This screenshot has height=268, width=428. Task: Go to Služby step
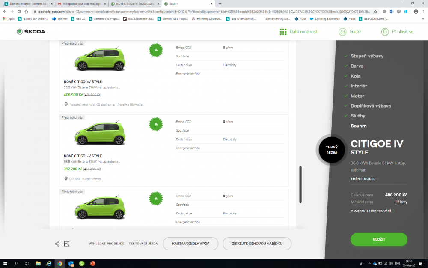click(x=358, y=116)
